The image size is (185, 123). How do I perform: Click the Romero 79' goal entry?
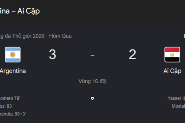10,98
